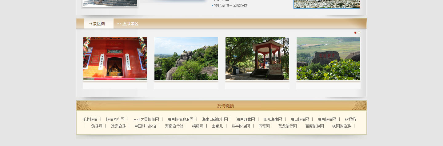Open the engraved boulder over fields photo
The image size is (443, 146).
click(x=328, y=59)
